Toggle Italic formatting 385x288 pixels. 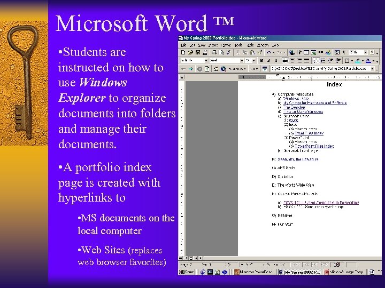tap(269, 60)
